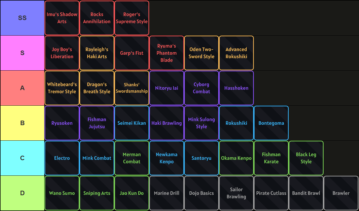Select the Brawler card in D tier
Screen dimensions: 359x211
click(341, 193)
